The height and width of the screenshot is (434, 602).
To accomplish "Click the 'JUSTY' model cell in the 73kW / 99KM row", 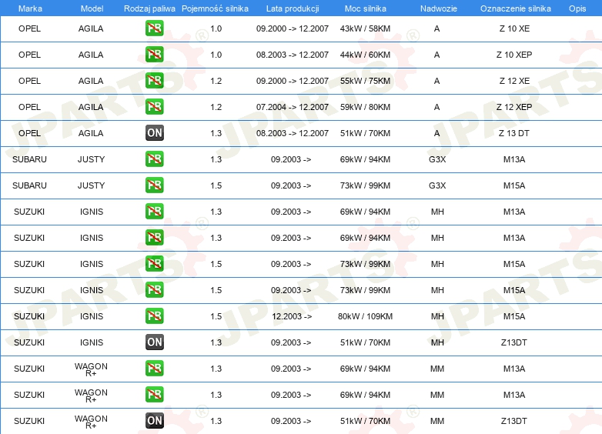I will pos(91,185).
